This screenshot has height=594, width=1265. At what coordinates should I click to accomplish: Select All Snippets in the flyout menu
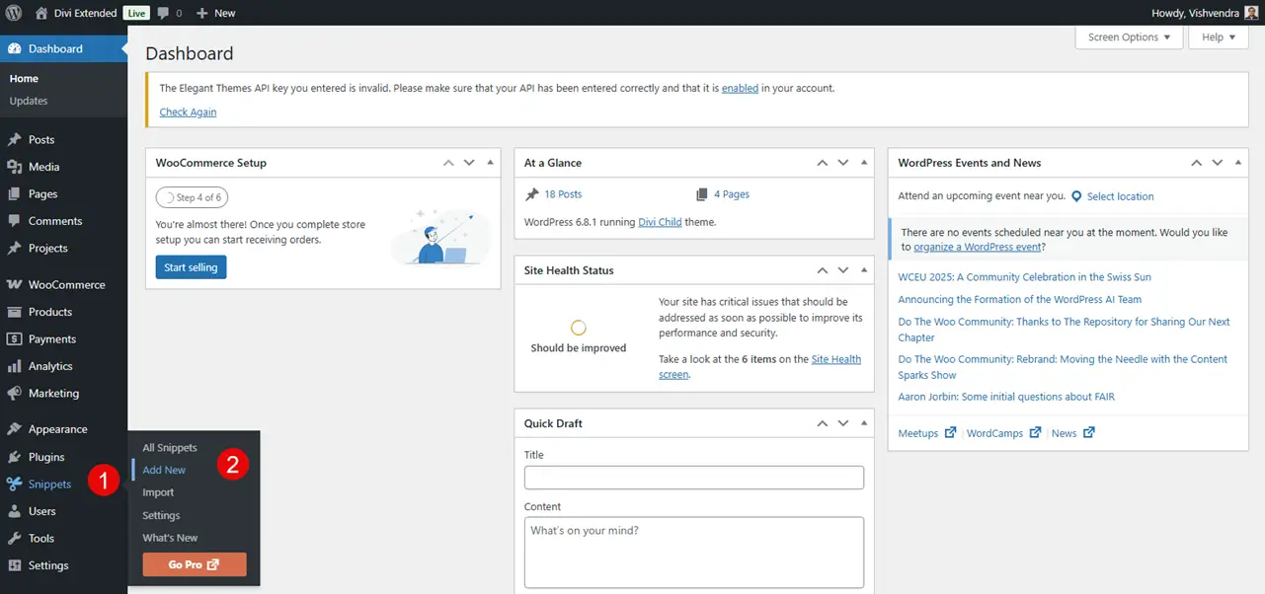pos(170,448)
